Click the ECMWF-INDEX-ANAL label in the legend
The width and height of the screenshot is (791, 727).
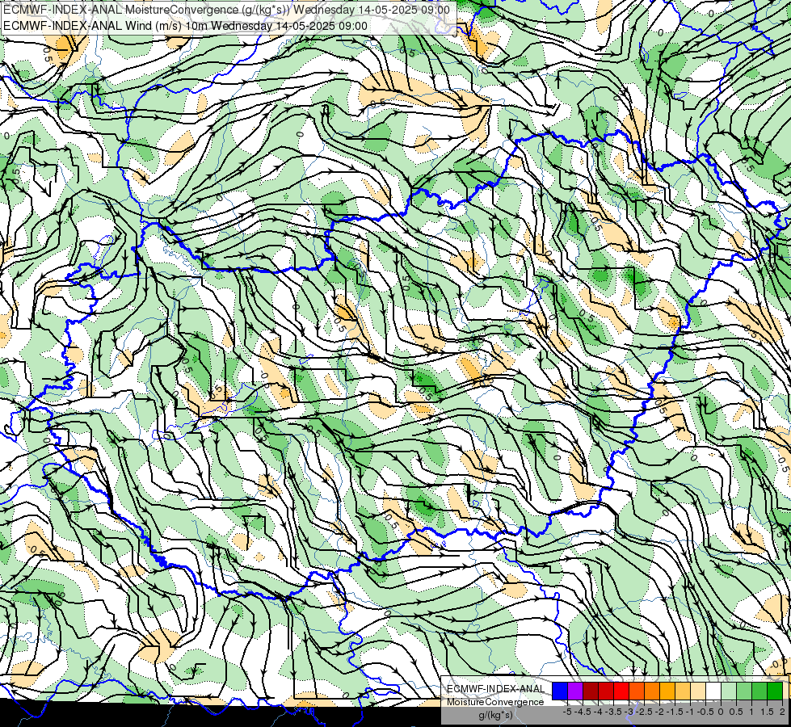[495, 689]
